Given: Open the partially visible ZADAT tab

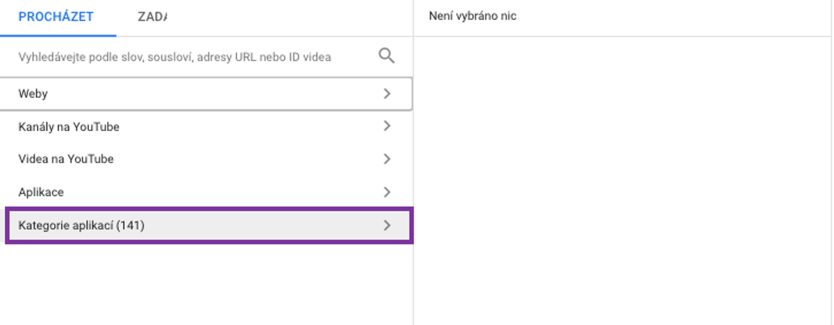Looking at the screenshot, I should pos(152,17).
